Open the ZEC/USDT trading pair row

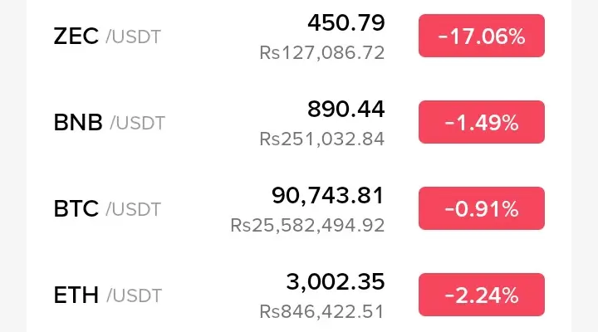click(x=299, y=37)
